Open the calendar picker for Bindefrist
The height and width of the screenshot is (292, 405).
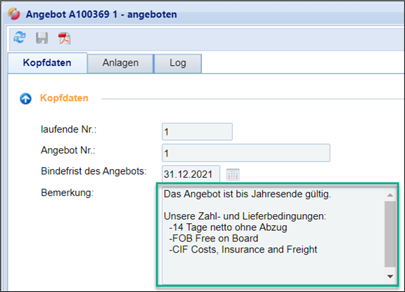[x=233, y=174]
